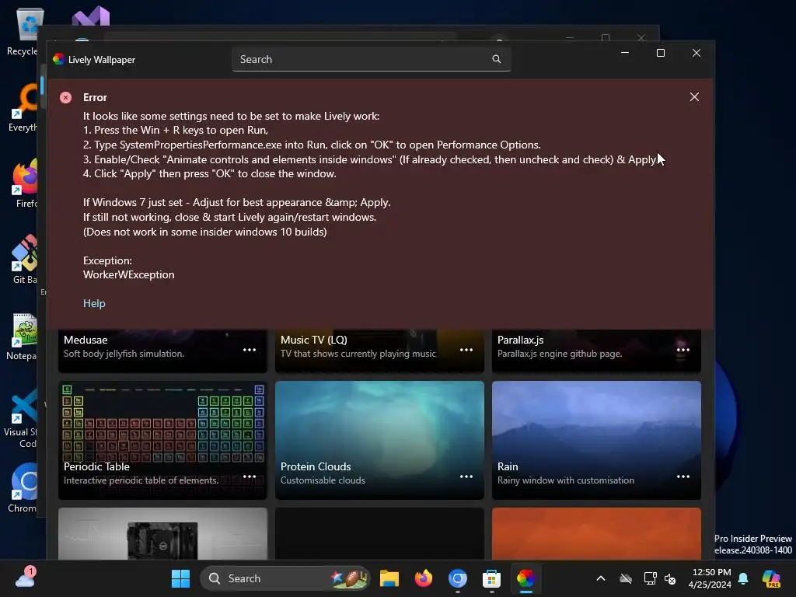
Task: Open the notification bell in the taskbar
Action: coord(743,578)
